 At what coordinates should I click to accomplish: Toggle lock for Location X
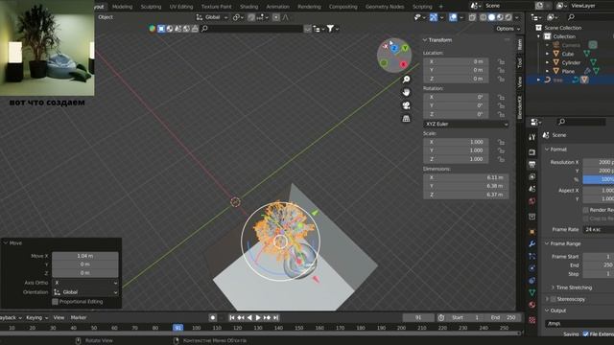(x=501, y=61)
